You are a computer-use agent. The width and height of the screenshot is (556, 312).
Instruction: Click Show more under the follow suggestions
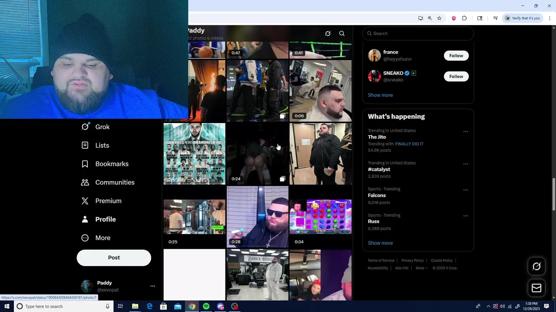(x=381, y=95)
